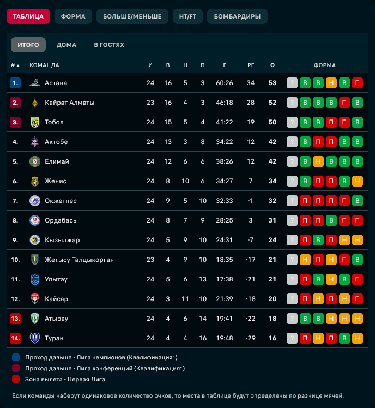Sort table by the # rank column
375x408 pixels.
(x=15, y=65)
